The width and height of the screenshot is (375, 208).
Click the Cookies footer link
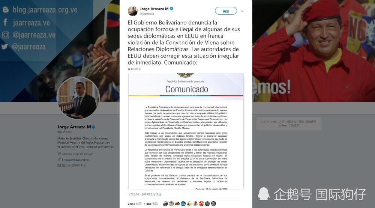pos(282,125)
